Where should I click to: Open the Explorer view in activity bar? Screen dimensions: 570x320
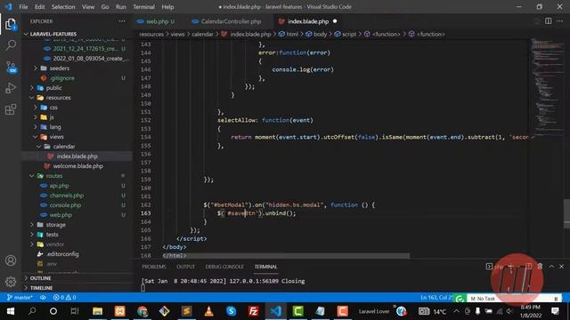[11, 24]
